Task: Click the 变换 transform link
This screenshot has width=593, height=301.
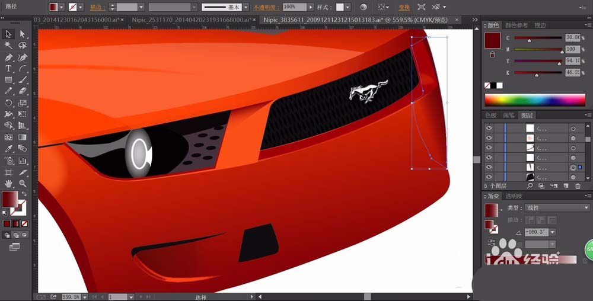Action: click(x=404, y=7)
